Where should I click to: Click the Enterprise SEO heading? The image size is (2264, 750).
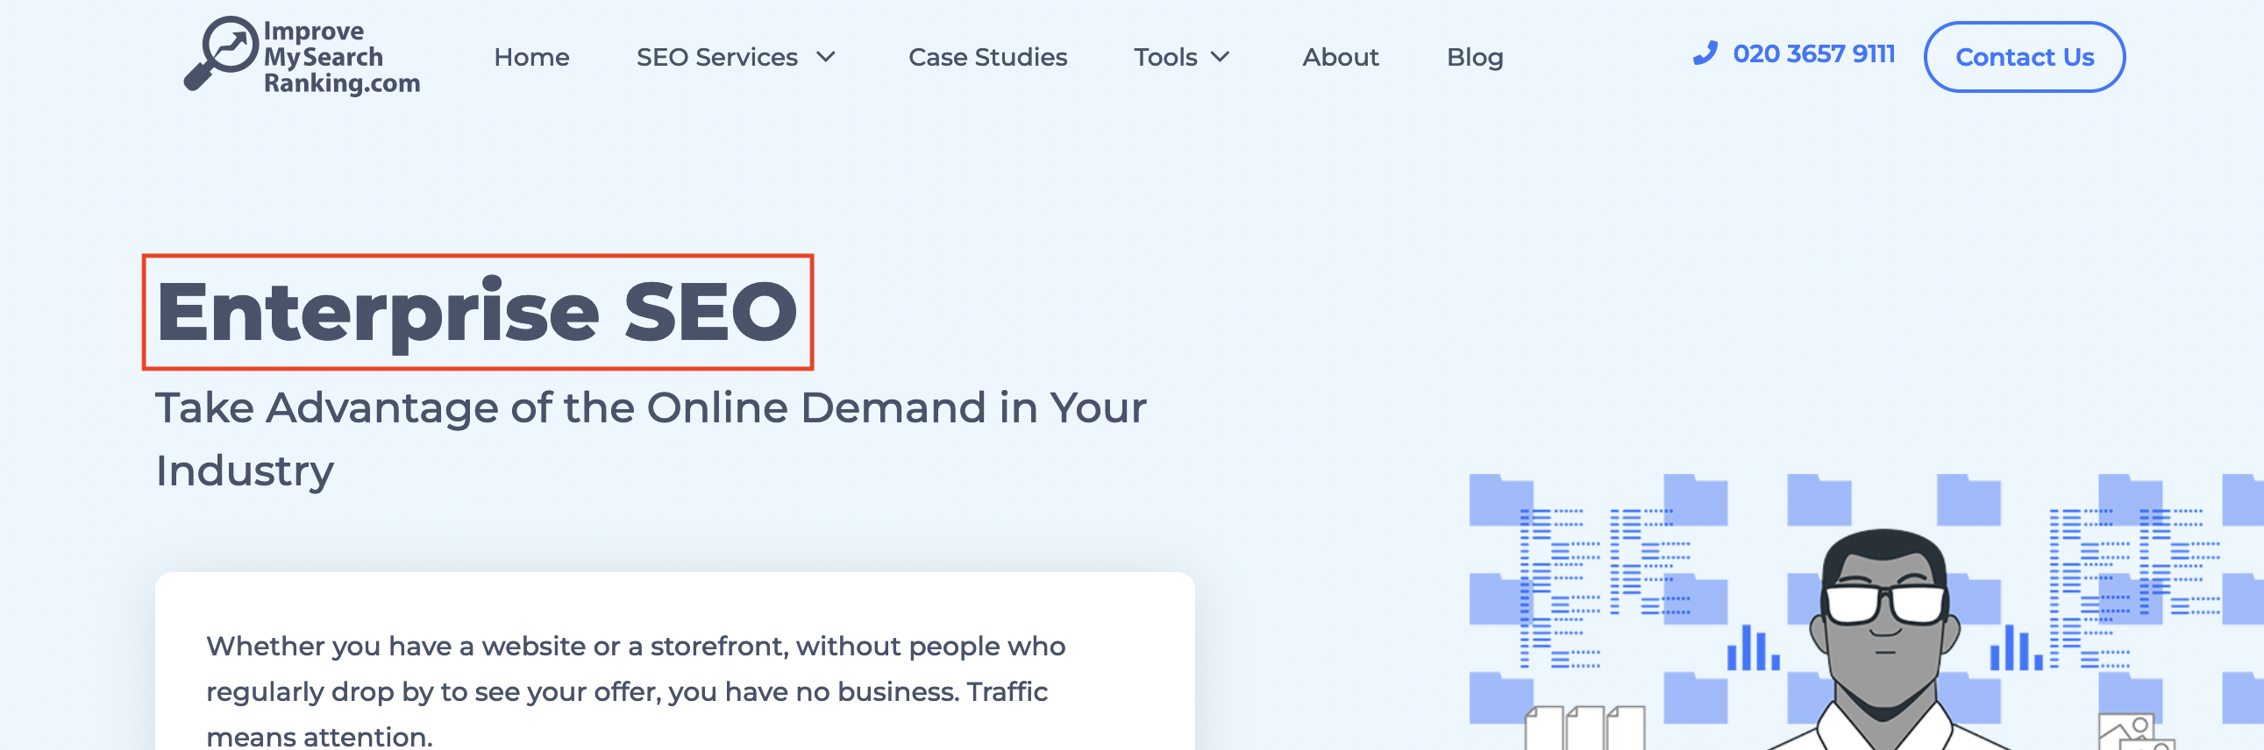point(476,312)
